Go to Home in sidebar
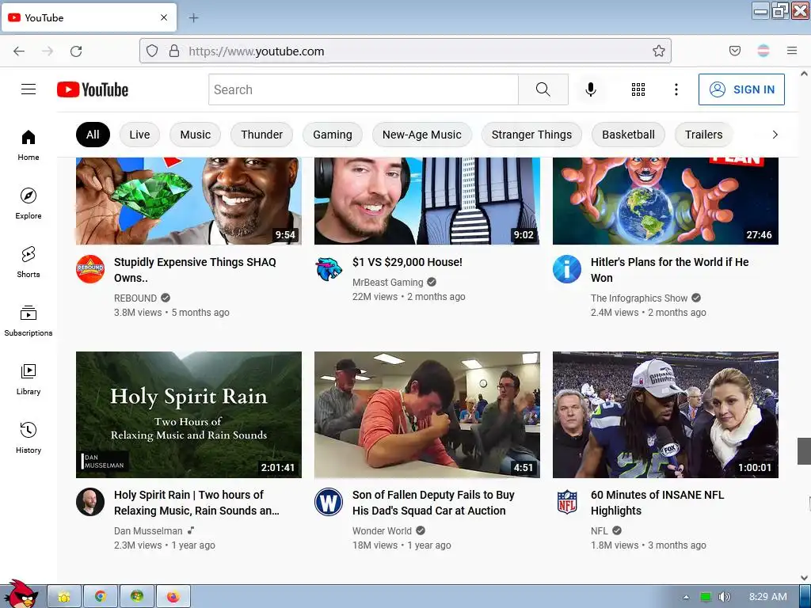The image size is (811, 608). pyautogui.click(x=29, y=146)
